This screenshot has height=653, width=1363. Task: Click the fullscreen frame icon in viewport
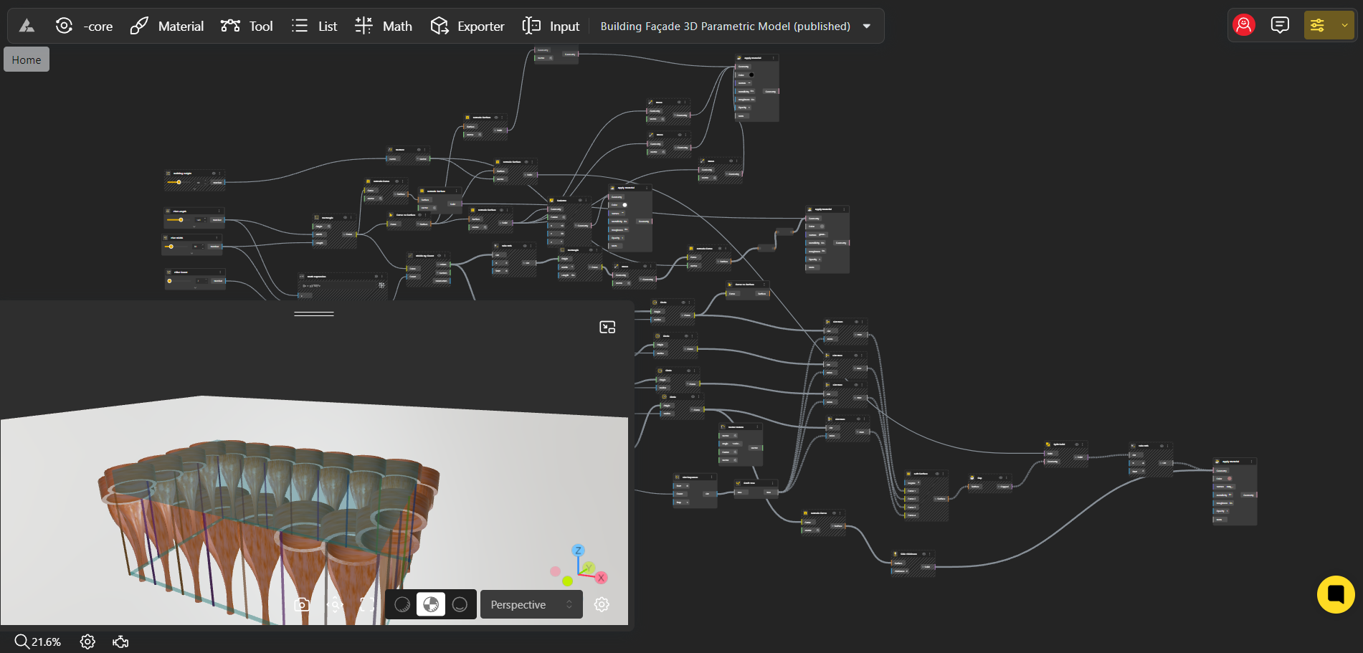[367, 605]
